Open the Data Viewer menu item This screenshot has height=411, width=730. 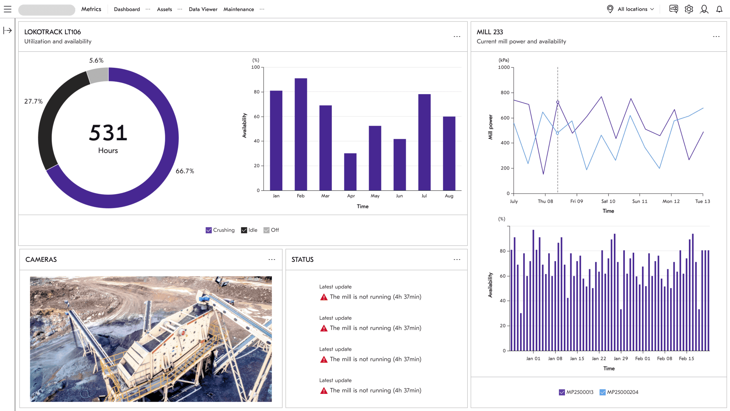(x=202, y=9)
